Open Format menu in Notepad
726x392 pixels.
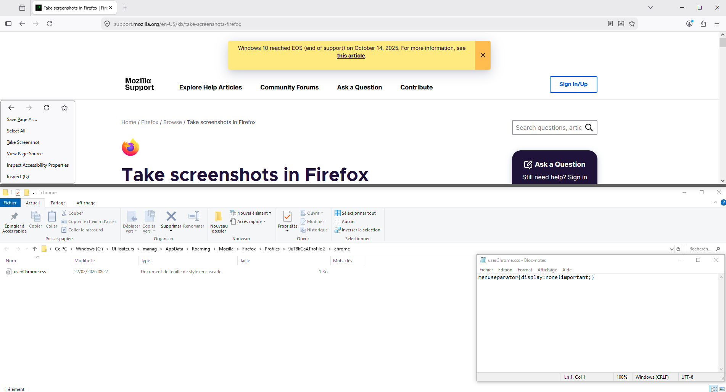click(x=525, y=270)
